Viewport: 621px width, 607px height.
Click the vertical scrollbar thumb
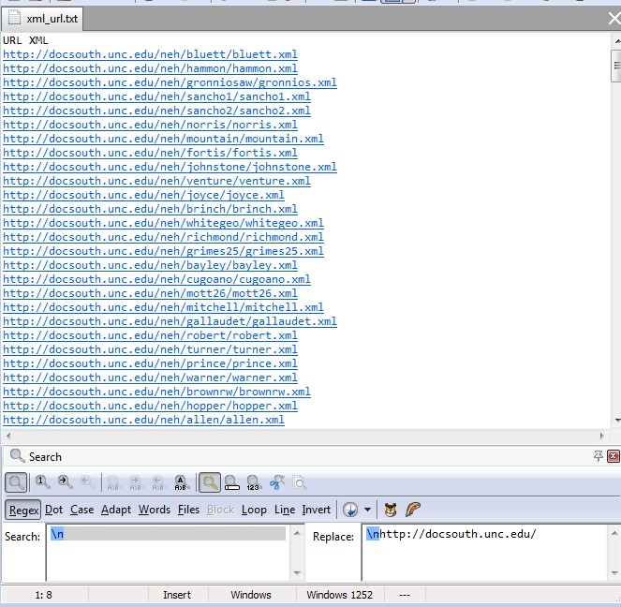click(616, 67)
